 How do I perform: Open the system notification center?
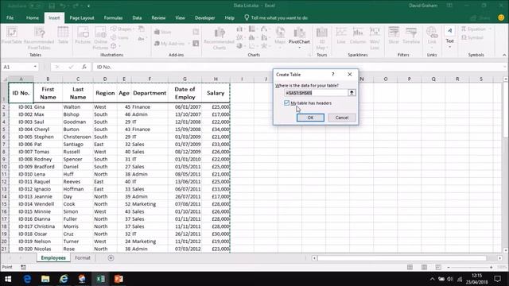click(497, 279)
